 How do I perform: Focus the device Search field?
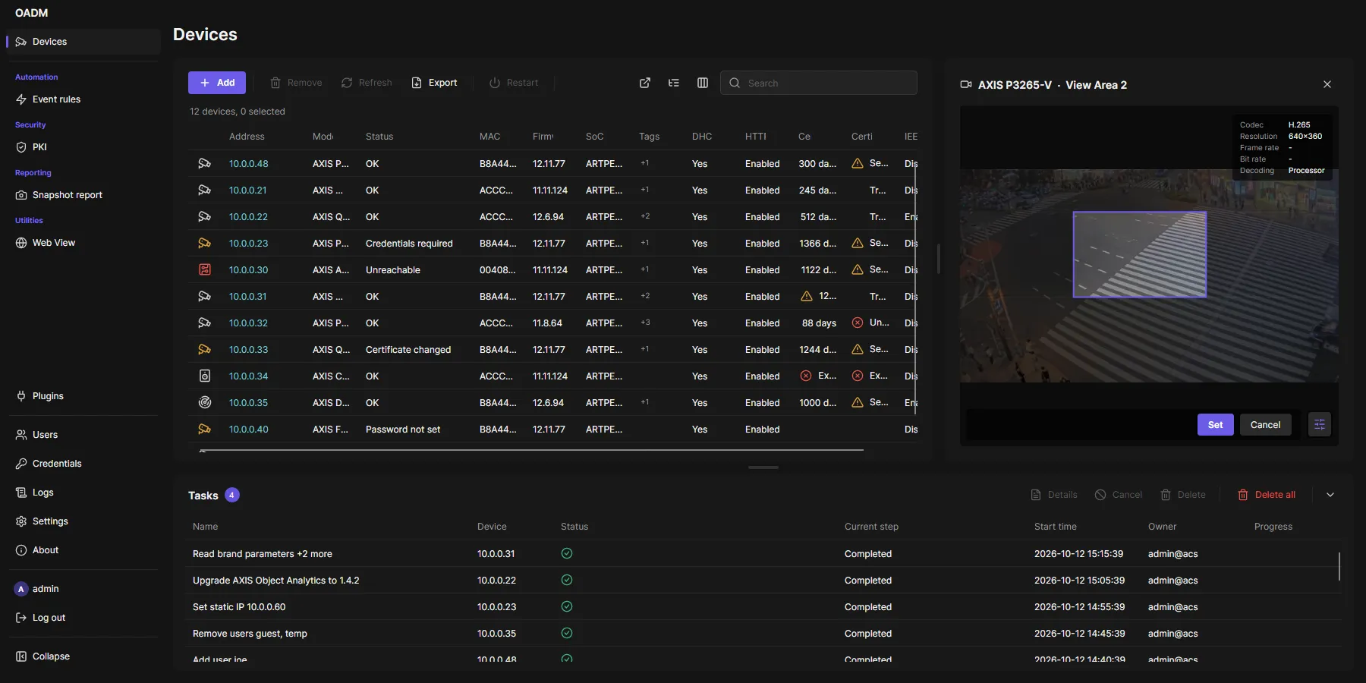[x=819, y=83]
